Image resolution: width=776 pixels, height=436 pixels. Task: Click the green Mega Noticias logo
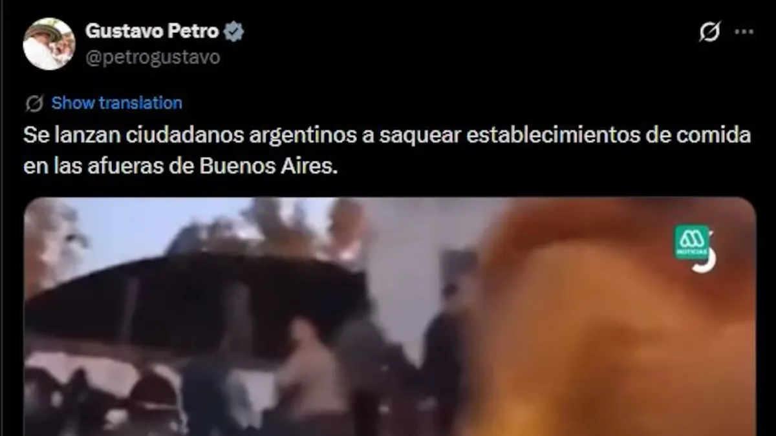(x=691, y=242)
